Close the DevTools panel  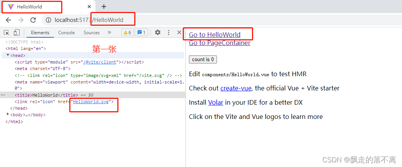click(180, 32)
